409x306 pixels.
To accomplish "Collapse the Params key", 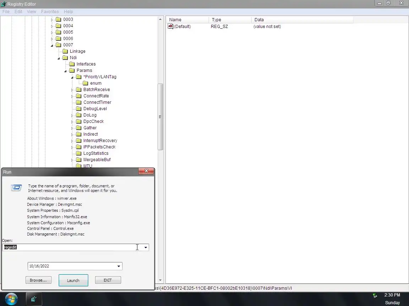I will pos(65,71).
